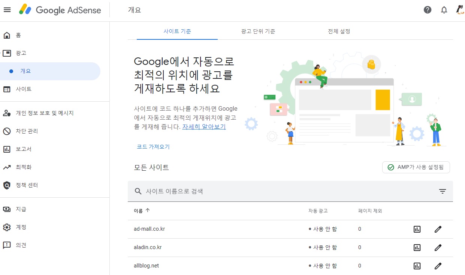The image size is (465, 275).
Task: Click the blocking controls (차단 관리) icon
Action: tap(7, 131)
